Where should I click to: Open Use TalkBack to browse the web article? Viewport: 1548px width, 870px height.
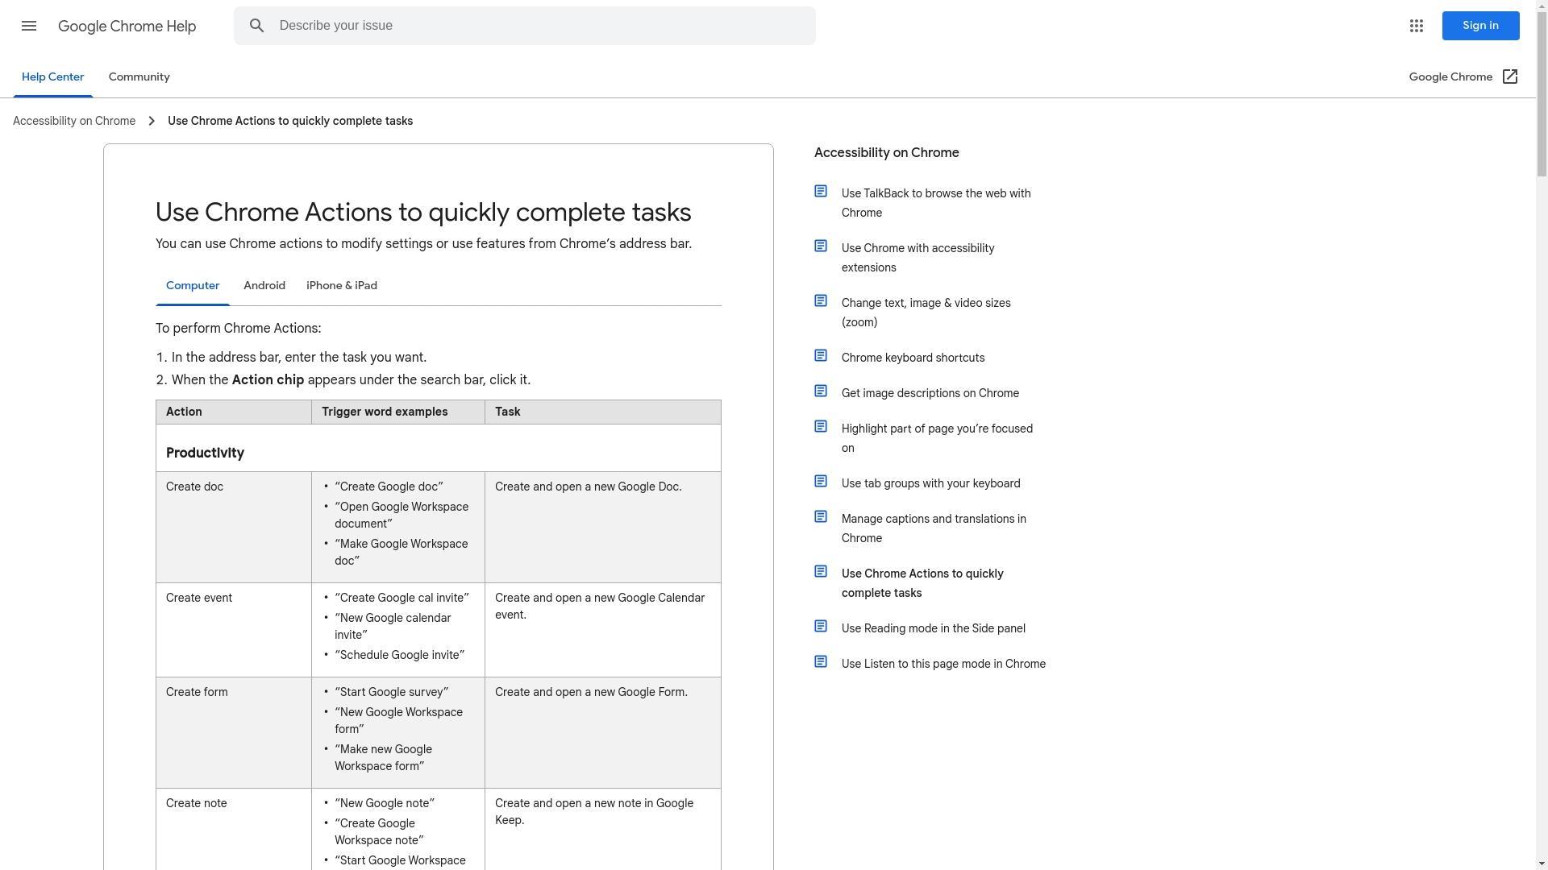click(x=936, y=203)
